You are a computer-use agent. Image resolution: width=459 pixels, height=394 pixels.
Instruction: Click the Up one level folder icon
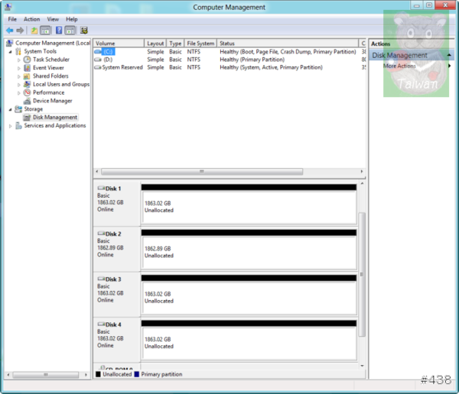[34, 31]
